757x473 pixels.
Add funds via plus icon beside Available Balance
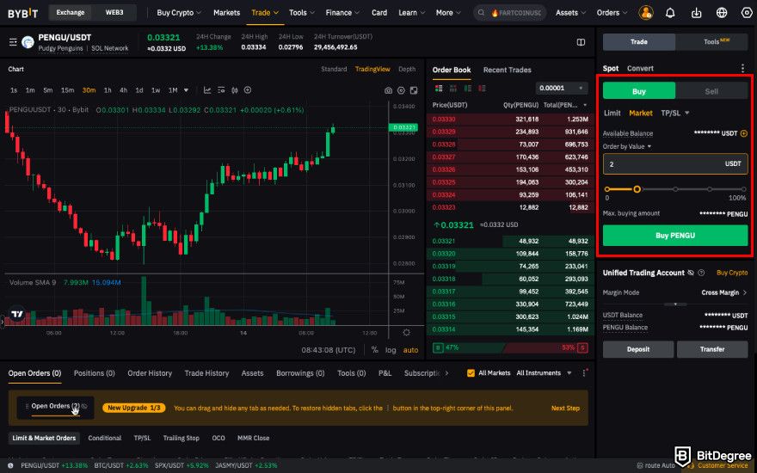(x=744, y=133)
